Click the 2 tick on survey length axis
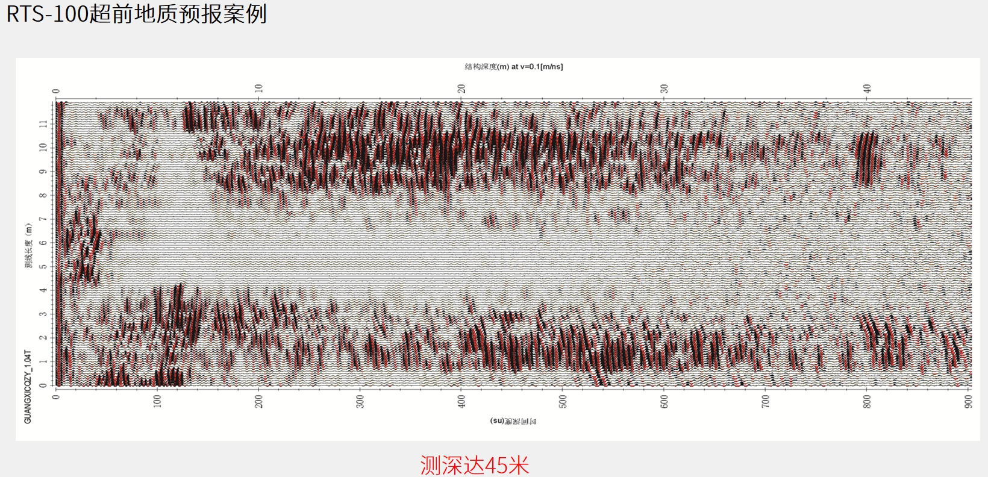Image resolution: width=988 pixels, height=477 pixels. (43, 337)
